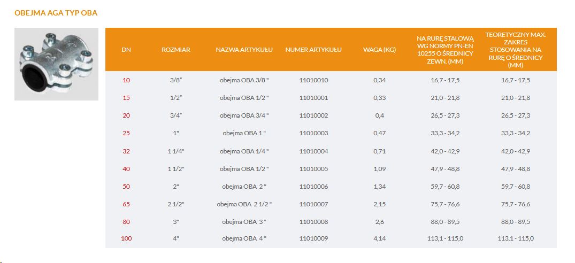This screenshot has width=575, height=263.
Task: Click article name 'obejma OBA 3/8 "'
Action: 244,80
